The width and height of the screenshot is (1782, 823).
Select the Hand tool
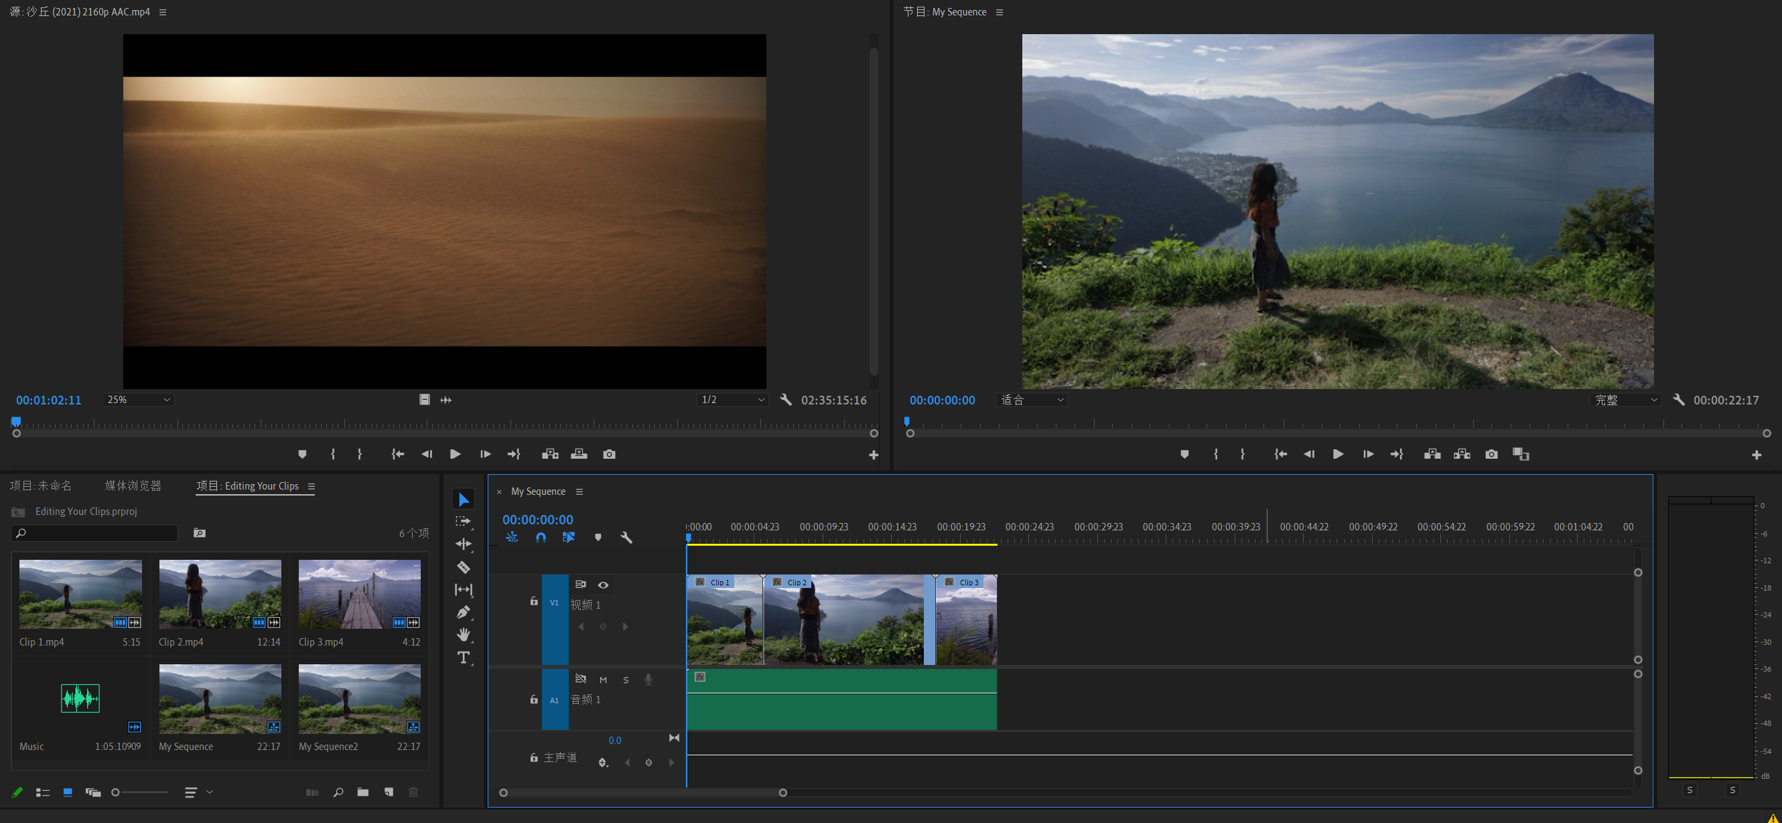464,634
